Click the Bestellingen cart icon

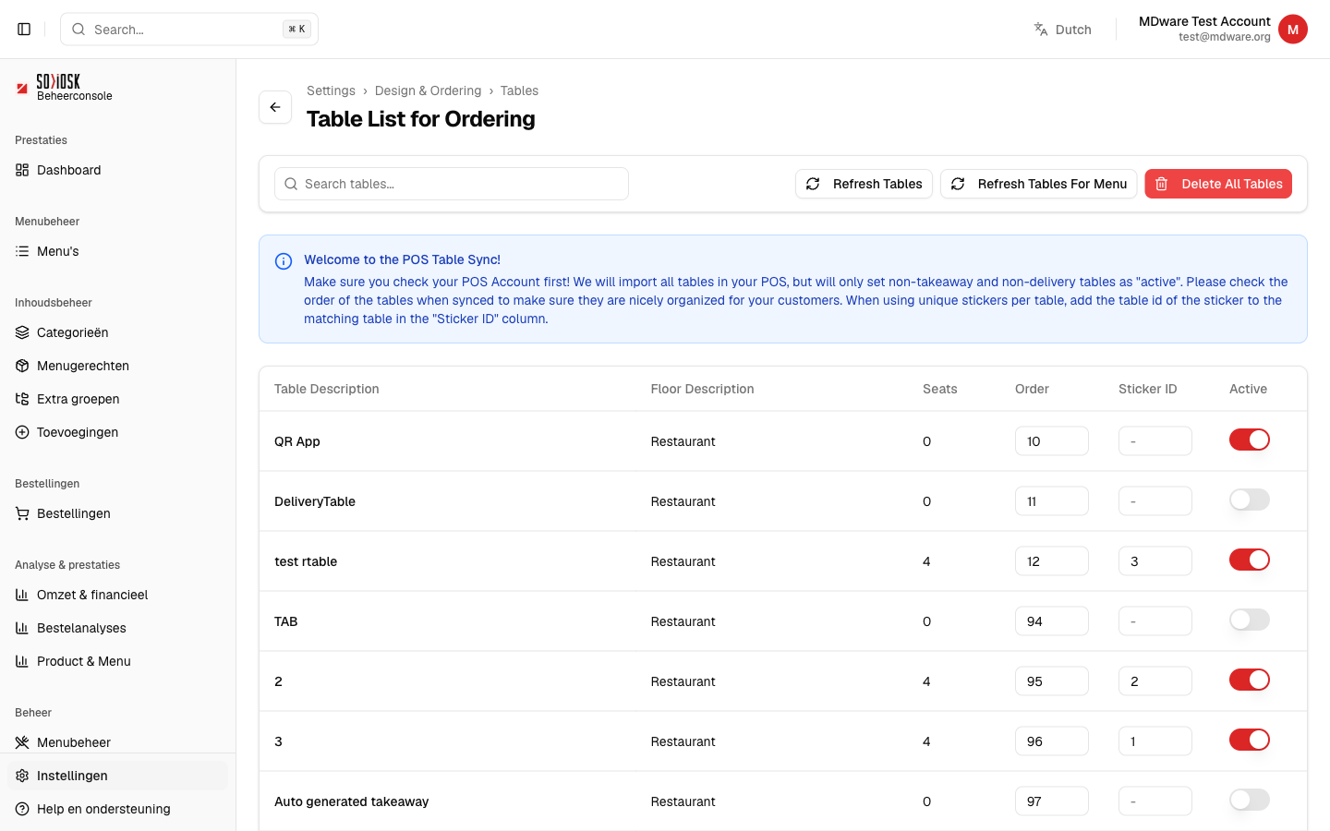(22, 513)
